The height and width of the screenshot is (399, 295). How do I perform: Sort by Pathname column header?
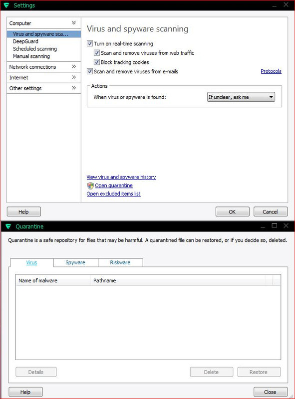(178, 280)
